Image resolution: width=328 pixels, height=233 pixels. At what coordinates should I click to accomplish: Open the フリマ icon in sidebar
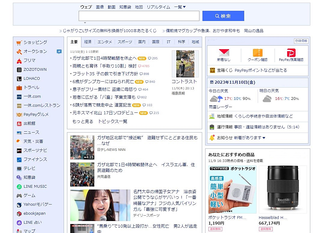pos(19,61)
